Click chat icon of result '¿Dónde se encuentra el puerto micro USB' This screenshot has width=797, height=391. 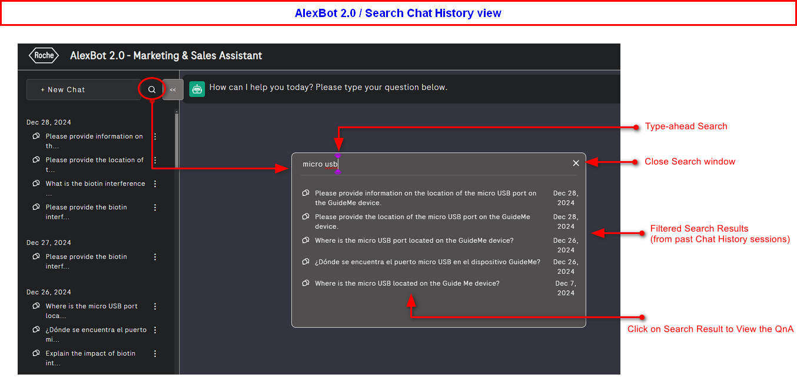tap(305, 262)
